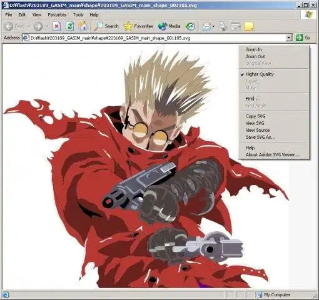The height and width of the screenshot is (300, 319).
Task: Open the Favorites pane from toolbar
Action: tap(138, 26)
